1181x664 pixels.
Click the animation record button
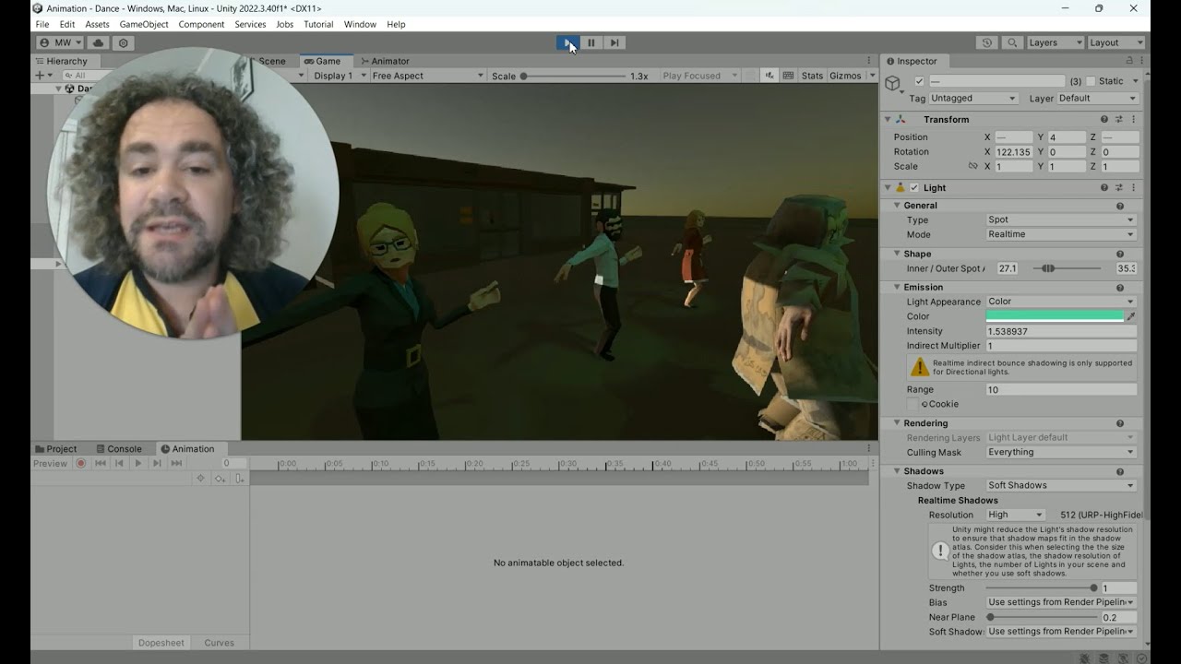click(81, 463)
